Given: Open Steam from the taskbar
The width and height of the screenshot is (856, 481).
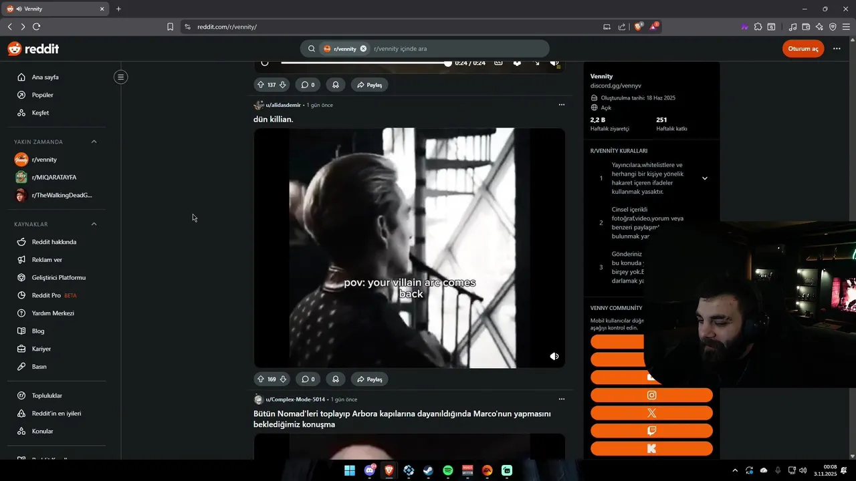Looking at the screenshot, I should coord(428,470).
